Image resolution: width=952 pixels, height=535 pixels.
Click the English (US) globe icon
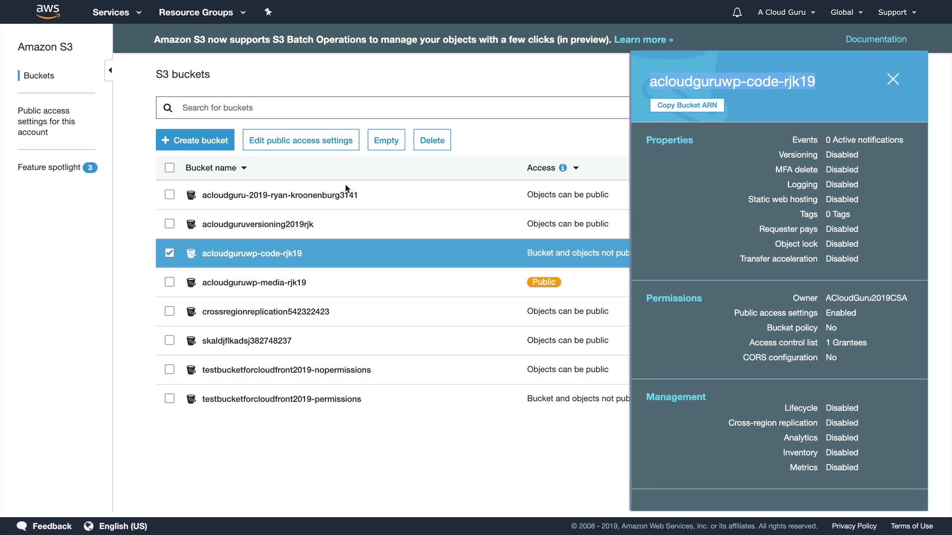click(x=89, y=526)
